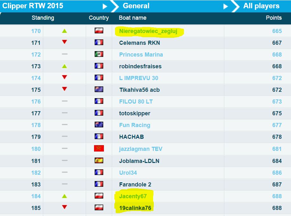Click the red down arrow at standing 185
Viewport: 291px width, 216px height.
pyautogui.click(x=64, y=207)
